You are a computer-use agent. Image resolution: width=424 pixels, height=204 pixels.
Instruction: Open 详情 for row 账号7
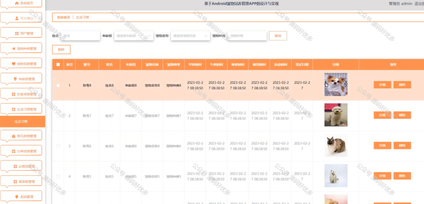(382, 115)
